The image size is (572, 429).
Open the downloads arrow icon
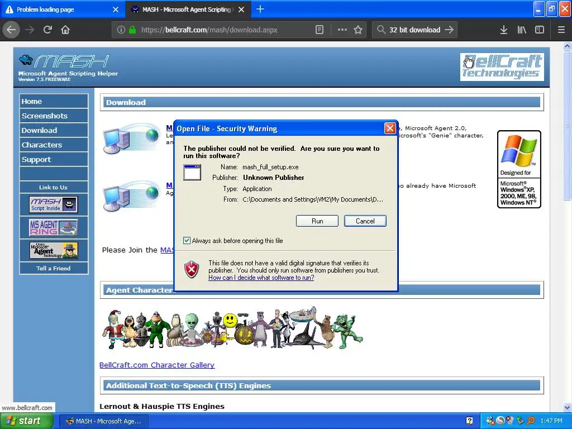point(503,30)
